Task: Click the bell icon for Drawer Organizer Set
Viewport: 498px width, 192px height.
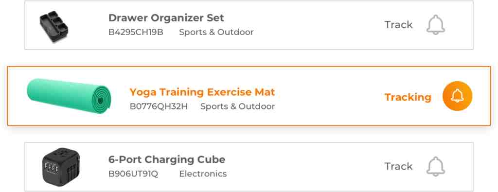Action: click(x=435, y=25)
